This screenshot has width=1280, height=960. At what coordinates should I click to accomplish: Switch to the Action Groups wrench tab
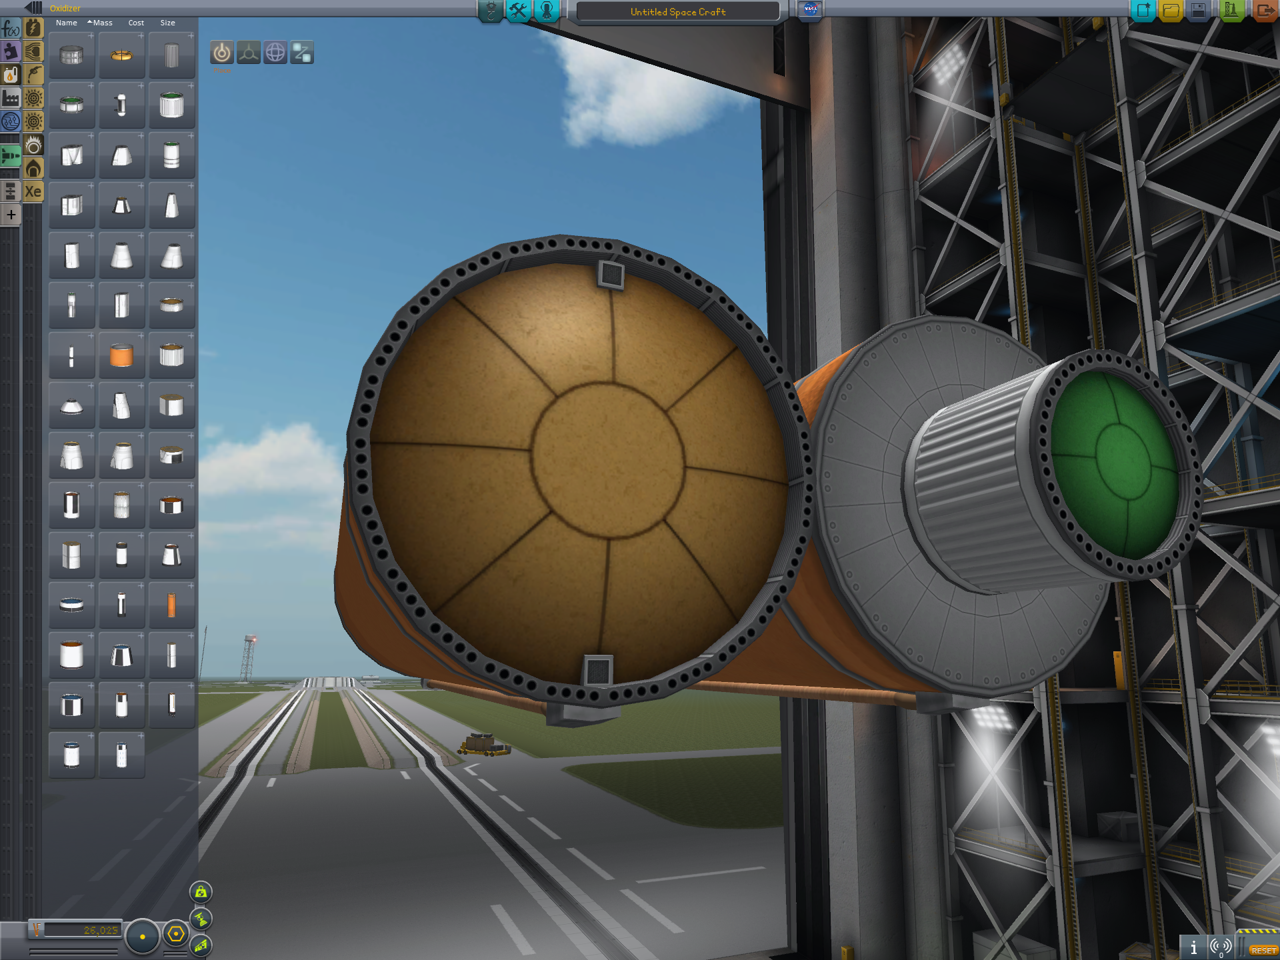click(518, 11)
